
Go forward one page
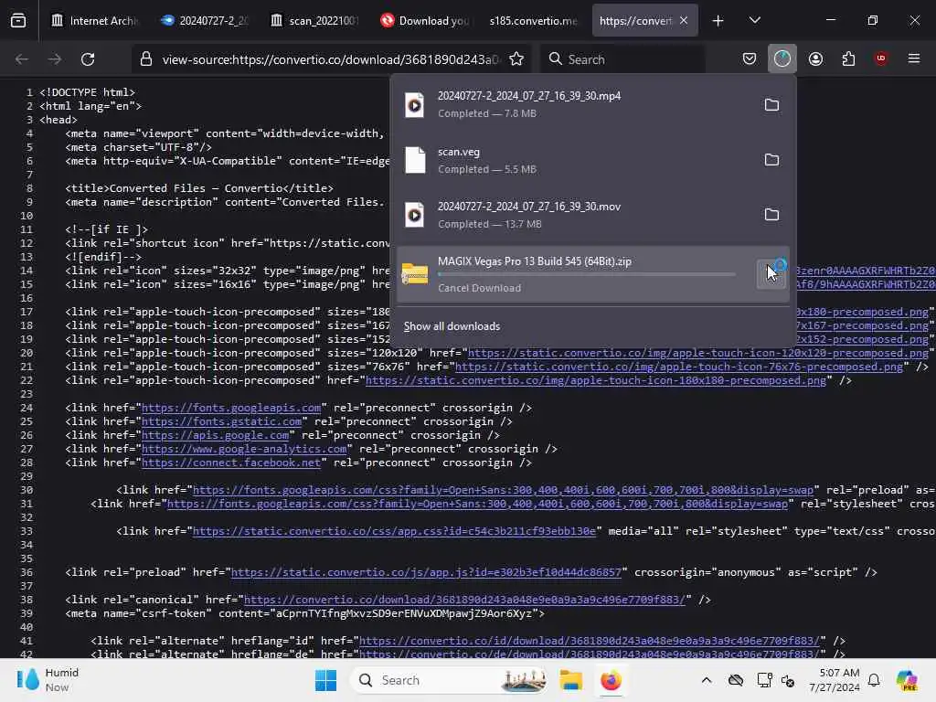[54, 59]
